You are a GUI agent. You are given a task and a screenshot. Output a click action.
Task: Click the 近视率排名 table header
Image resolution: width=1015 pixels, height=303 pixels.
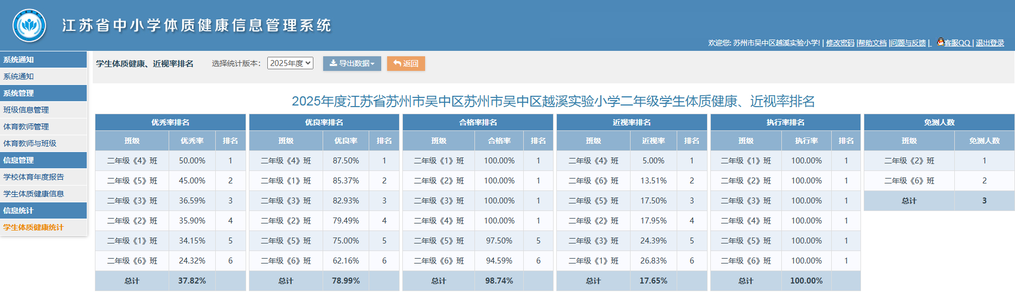(x=631, y=122)
